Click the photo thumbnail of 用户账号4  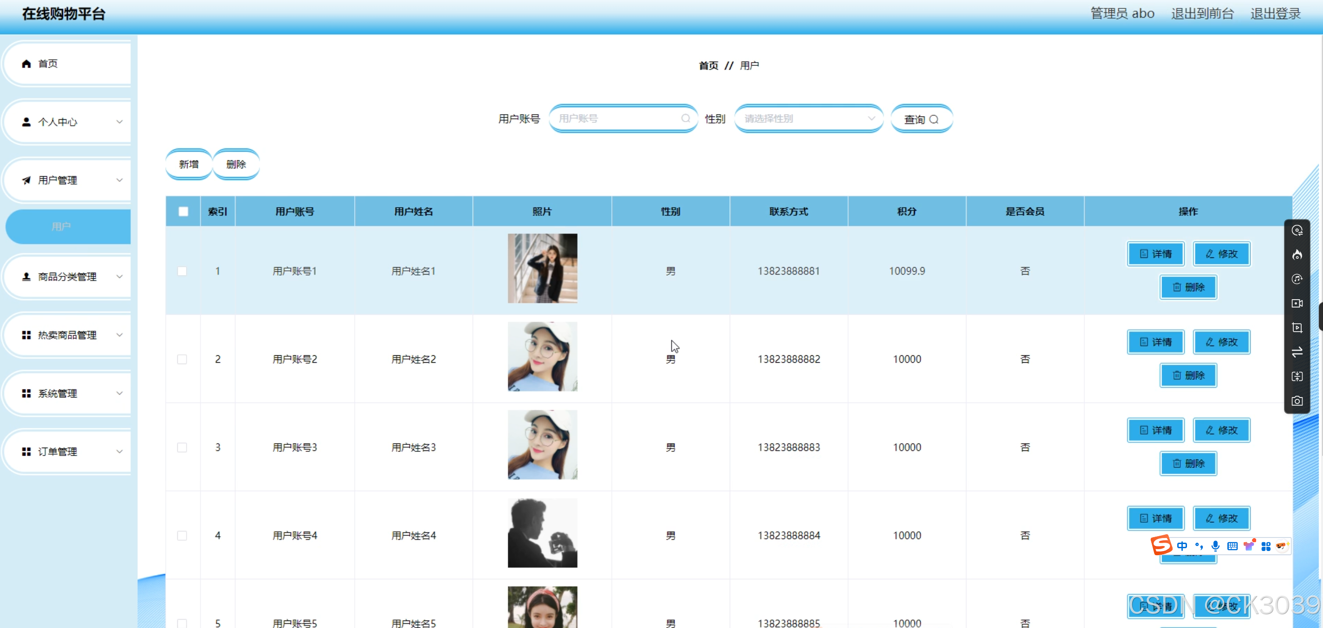coord(542,532)
